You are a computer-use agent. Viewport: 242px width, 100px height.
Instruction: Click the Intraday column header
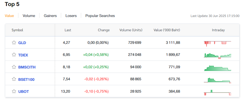click(218, 30)
